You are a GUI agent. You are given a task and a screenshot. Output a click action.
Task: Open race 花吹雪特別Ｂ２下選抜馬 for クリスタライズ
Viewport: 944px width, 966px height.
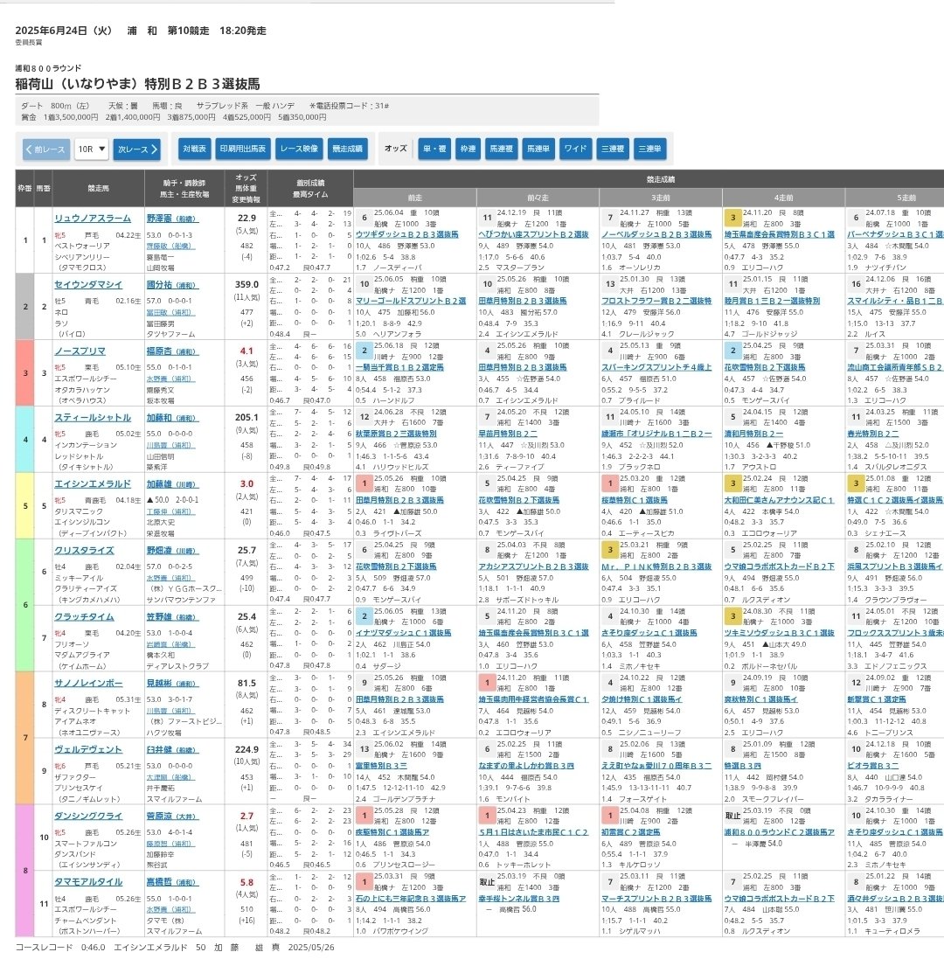pyautogui.click(x=396, y=566)
